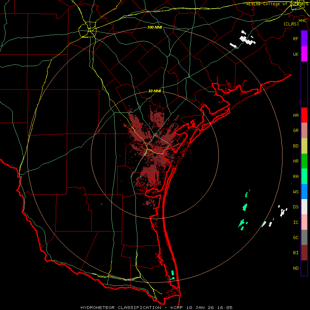Click the 'WS' legend label
The image size is (310, 310).
[x=296, y=192]
